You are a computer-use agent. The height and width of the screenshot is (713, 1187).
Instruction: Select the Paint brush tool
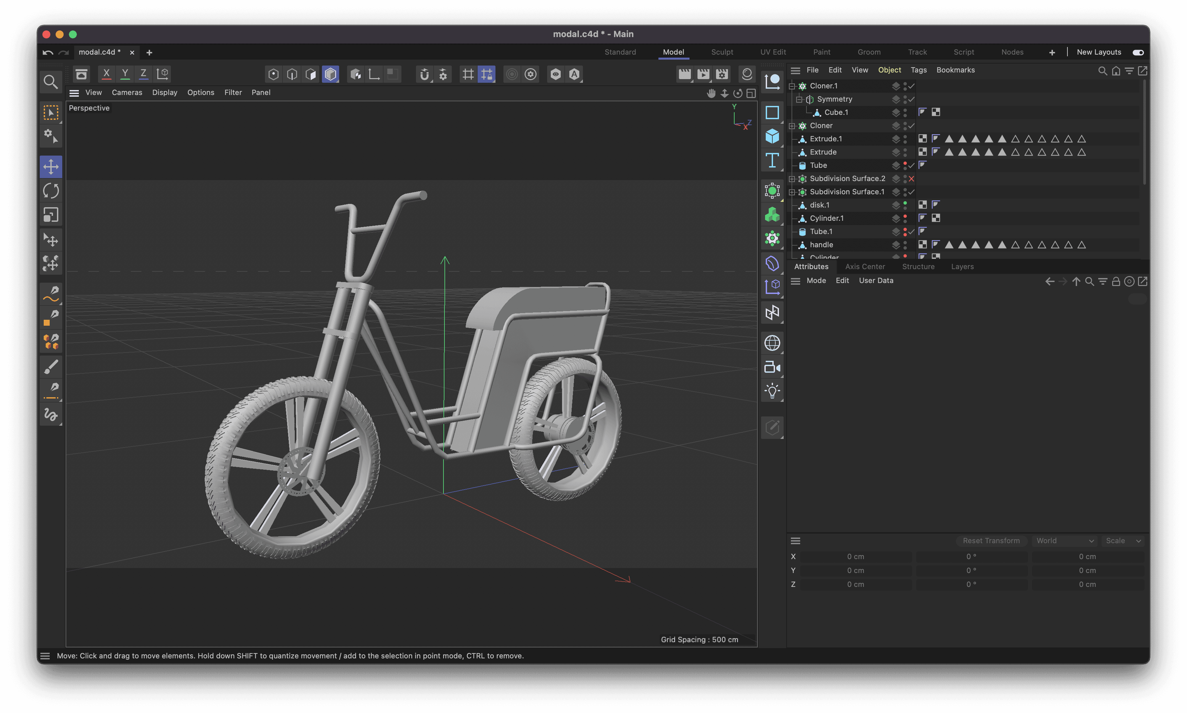[51, 367]
